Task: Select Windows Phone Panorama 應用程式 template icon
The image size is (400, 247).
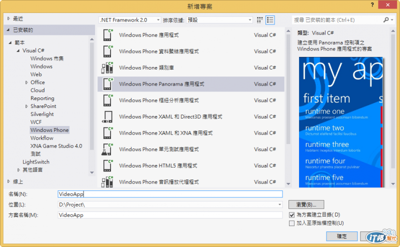Action: [x=108, y=84]
